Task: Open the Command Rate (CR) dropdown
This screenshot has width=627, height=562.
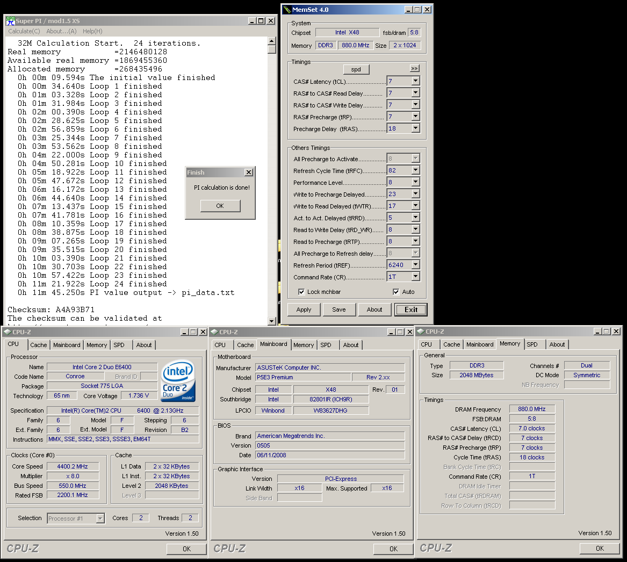Action: [x=415, y=276]
